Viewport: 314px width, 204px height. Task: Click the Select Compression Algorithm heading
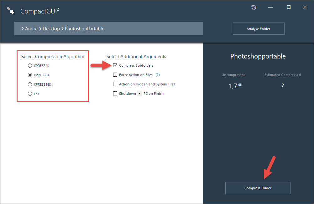[53, 57]
